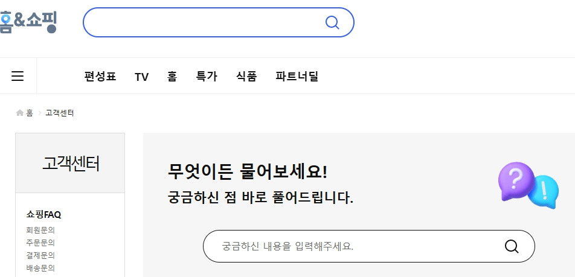
Task: Click the 고객센터 sidebar heading
Action: tap(71, 164)
